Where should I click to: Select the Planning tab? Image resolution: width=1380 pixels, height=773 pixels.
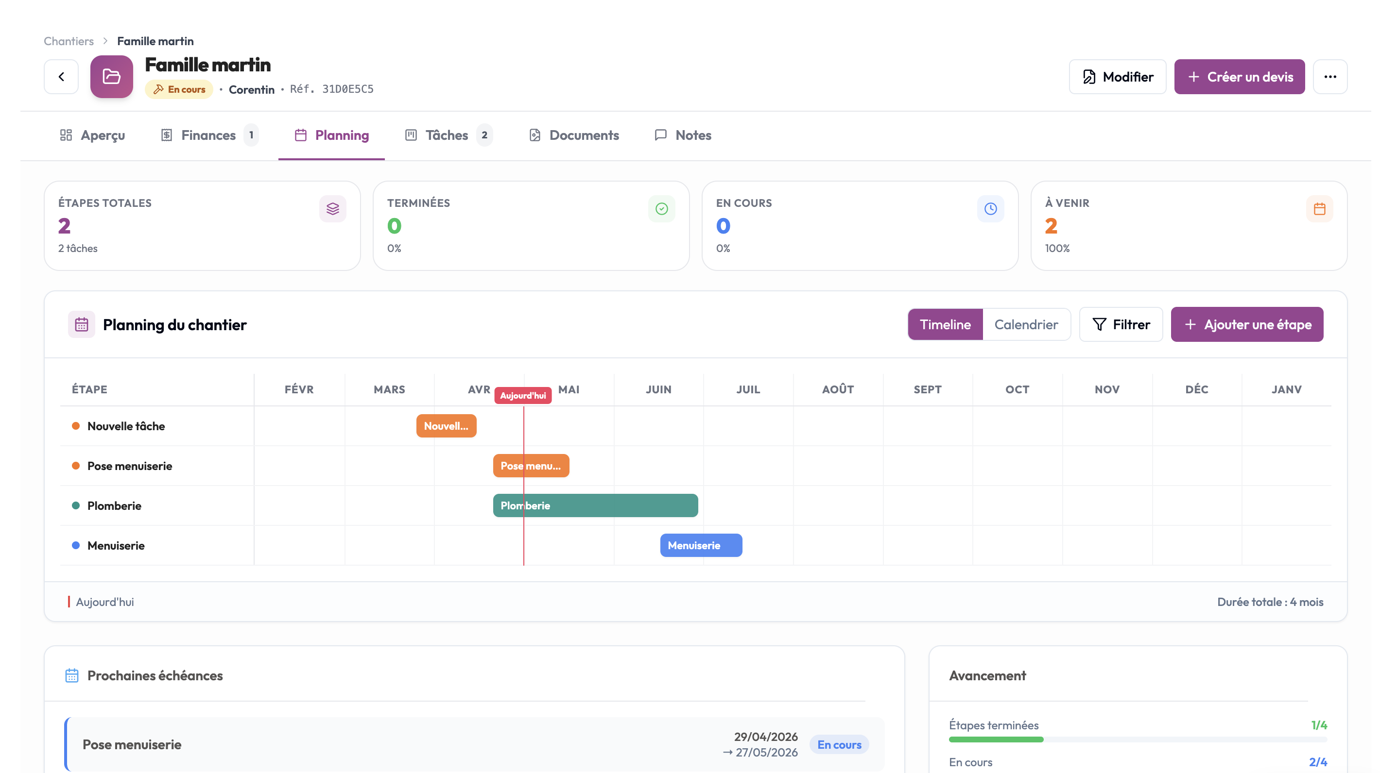pyautogui.click(x=331, y=135)
